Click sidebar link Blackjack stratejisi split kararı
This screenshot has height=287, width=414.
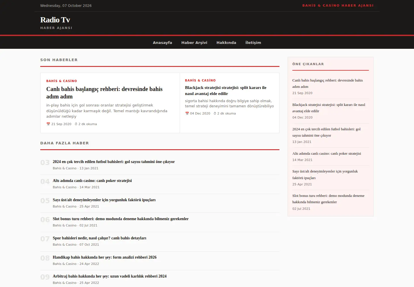(x=329, y=108)
